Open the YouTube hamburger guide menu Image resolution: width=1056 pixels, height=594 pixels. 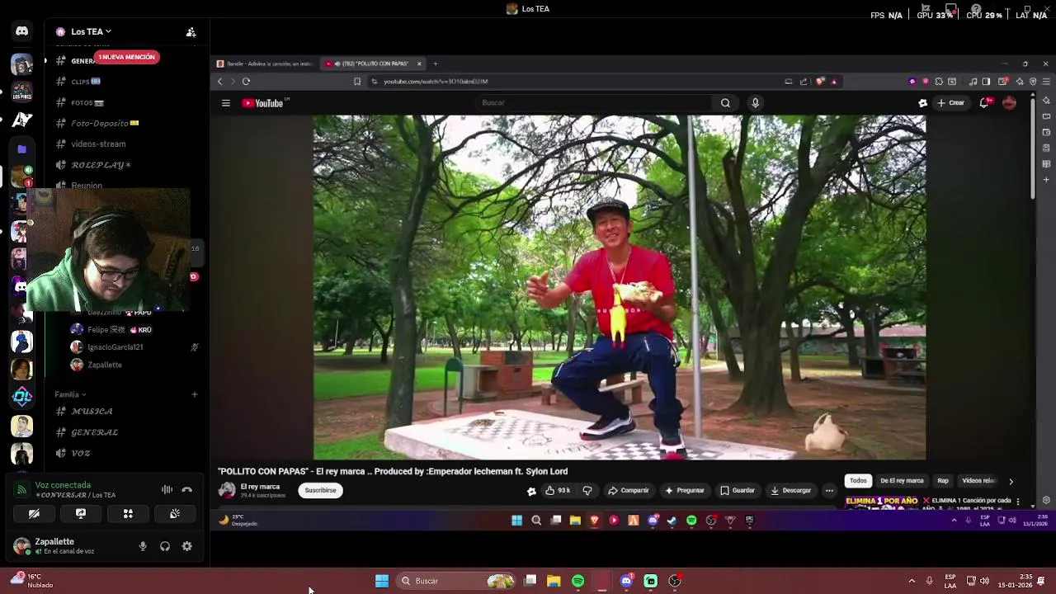(x=225, y=103)
